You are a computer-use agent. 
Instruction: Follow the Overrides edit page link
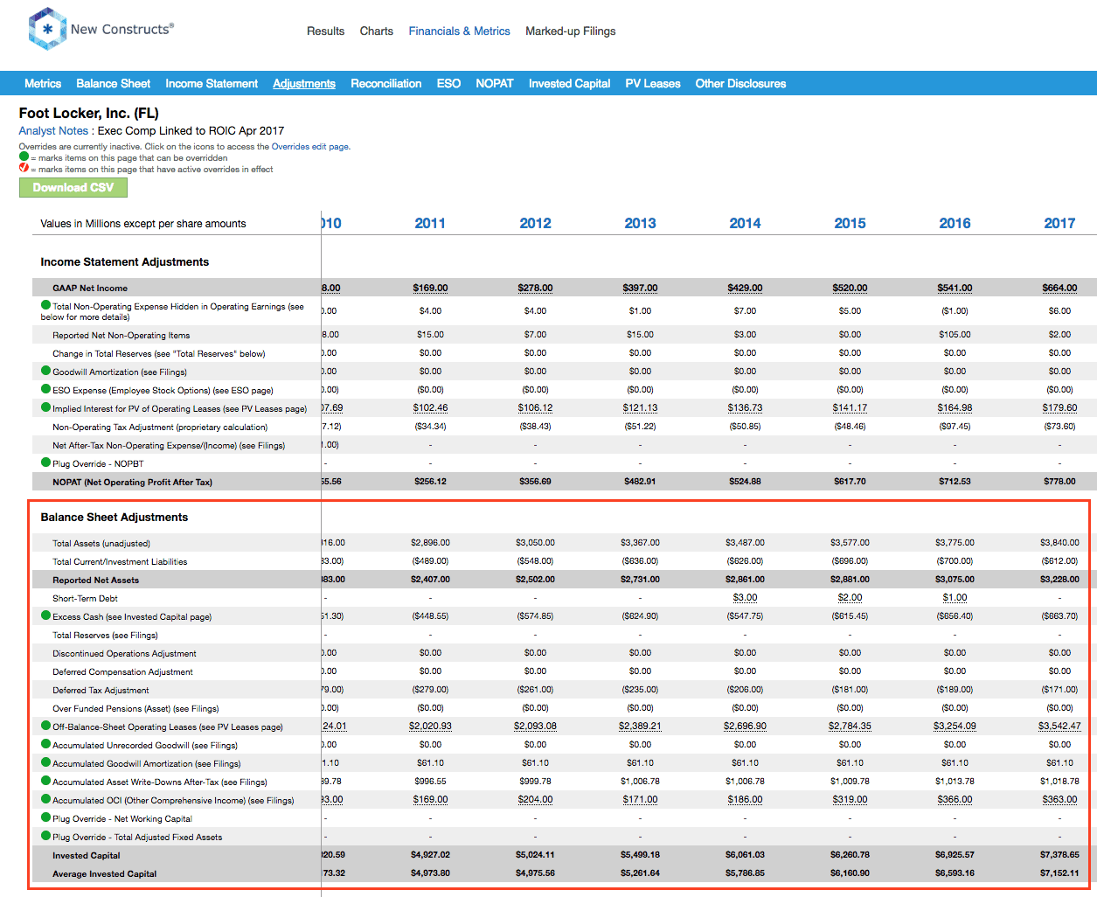310,147
